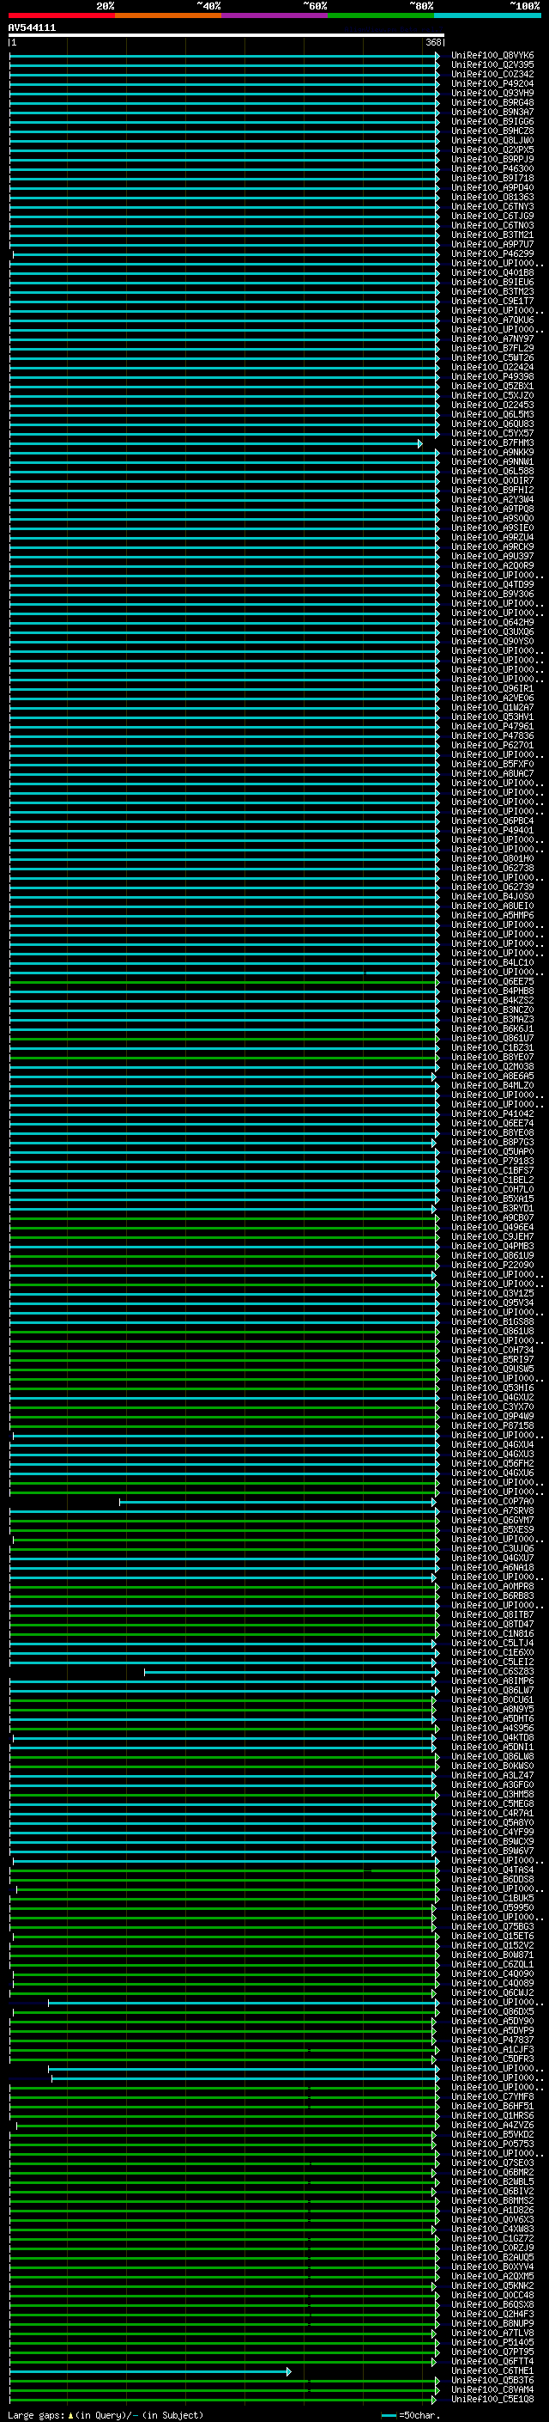549x2422 pixels.
Task: Select the UniRef100_B9IEU6 label
Action: pyautogui.click(x=492, y=282)
